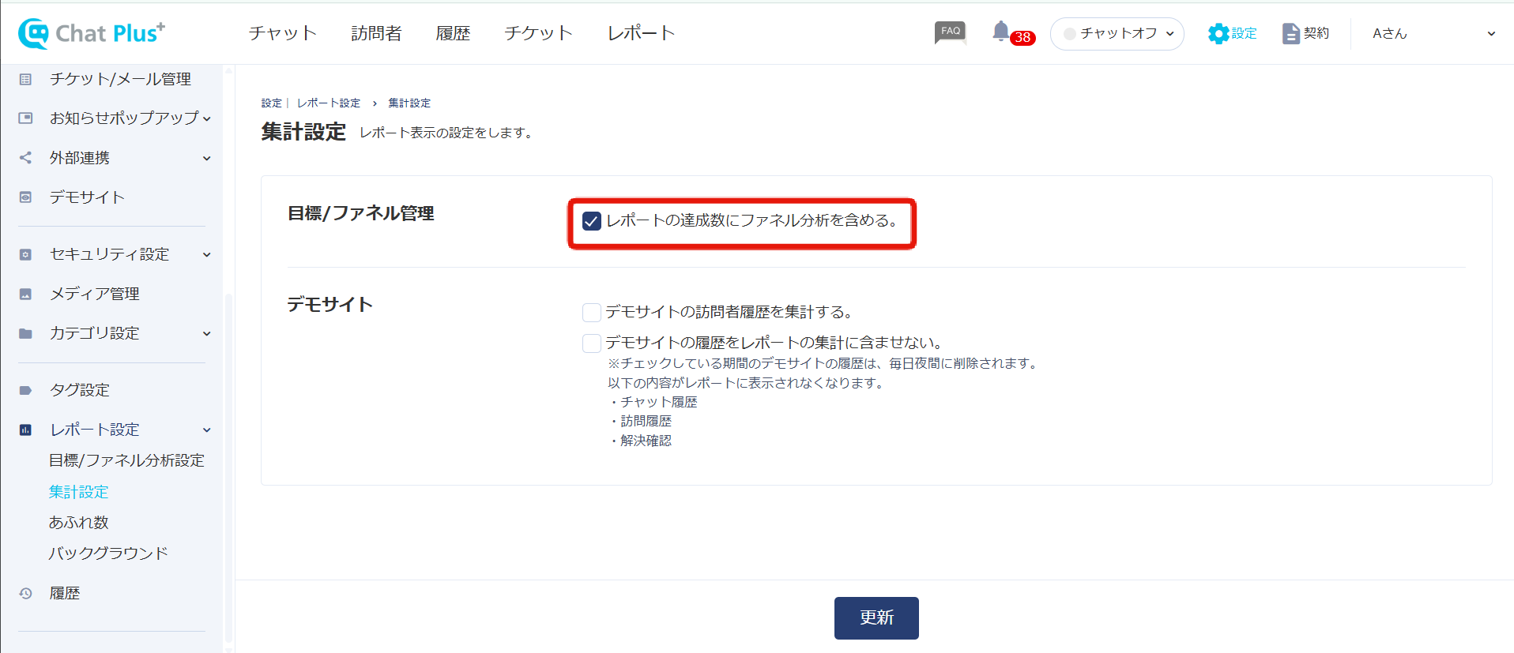Open the notifications bell icon
This screenshot has height=653, width=1514.
click(x=1001, y=32)
